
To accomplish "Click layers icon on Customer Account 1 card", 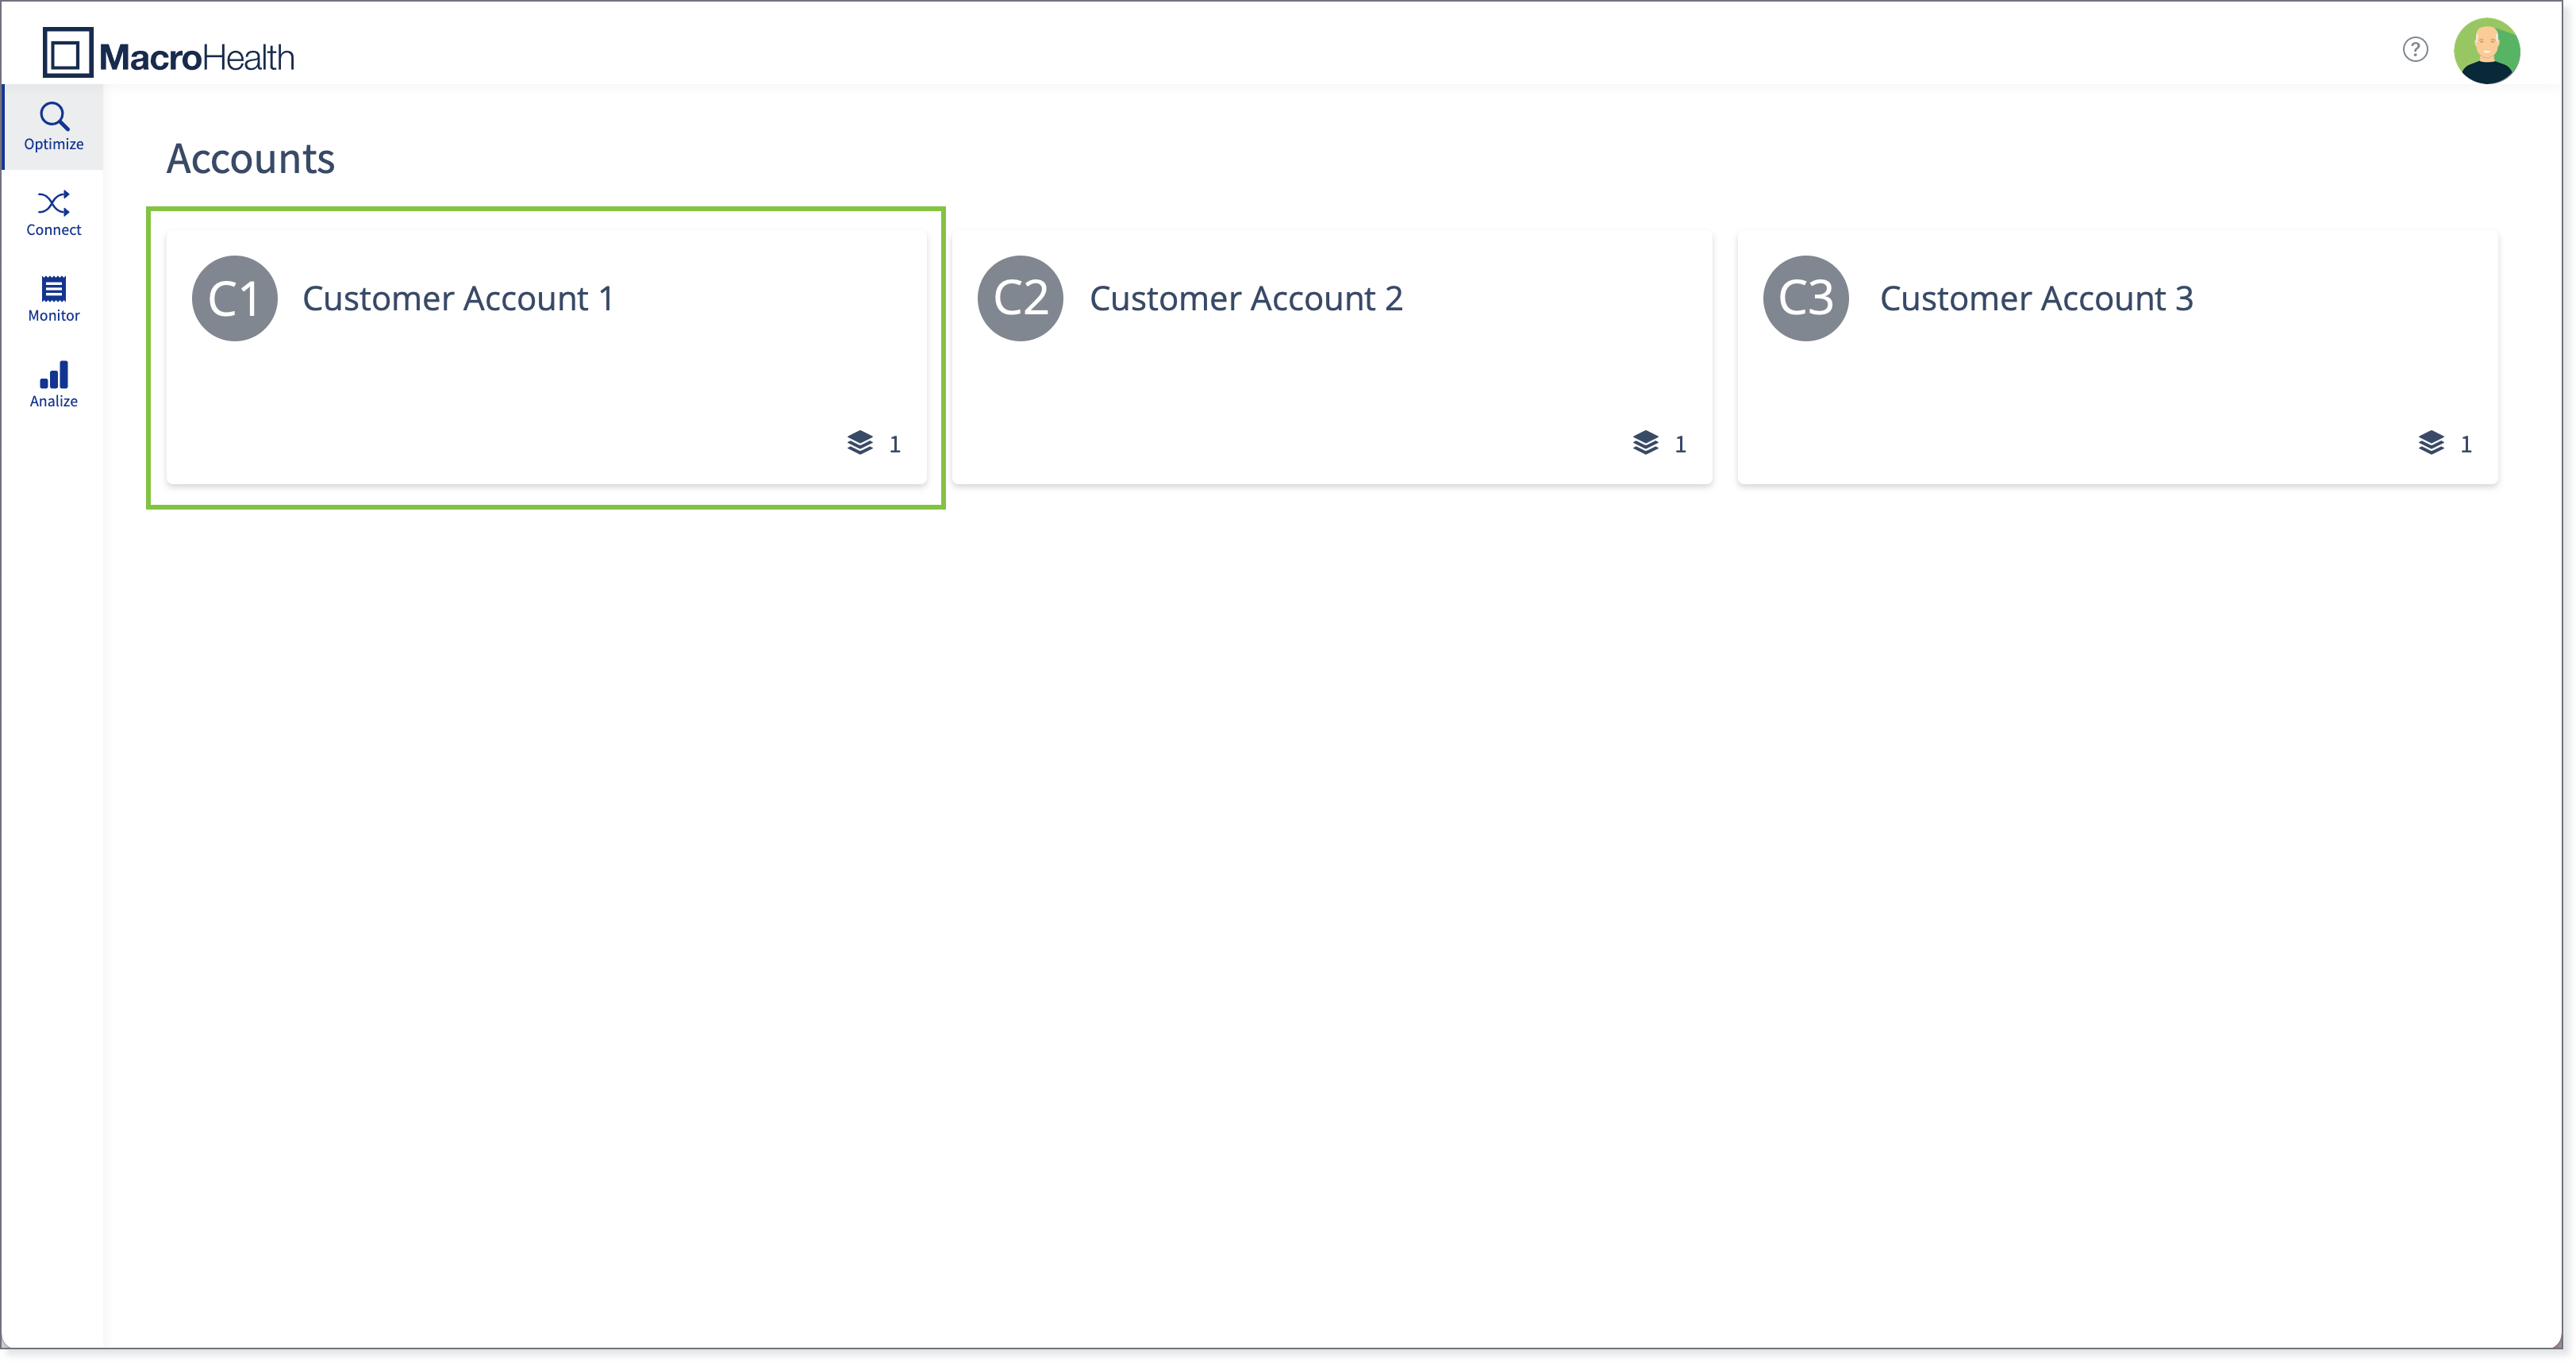I will 860,443.
